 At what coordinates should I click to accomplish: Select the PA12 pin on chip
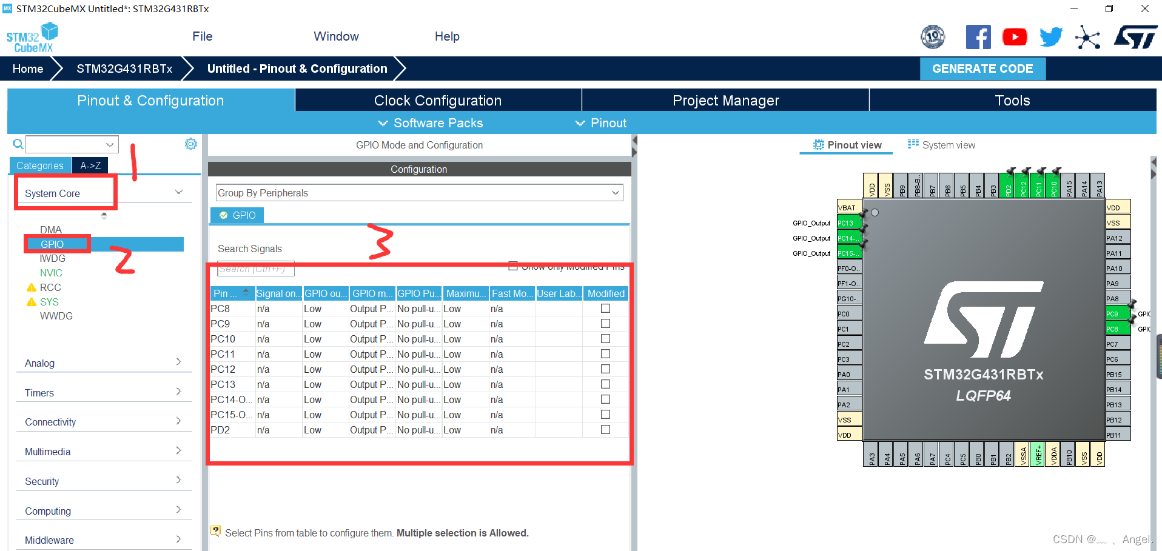tap(1118, 238)
